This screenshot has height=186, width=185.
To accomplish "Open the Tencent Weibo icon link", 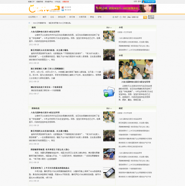I will click(x=63, y=10).
